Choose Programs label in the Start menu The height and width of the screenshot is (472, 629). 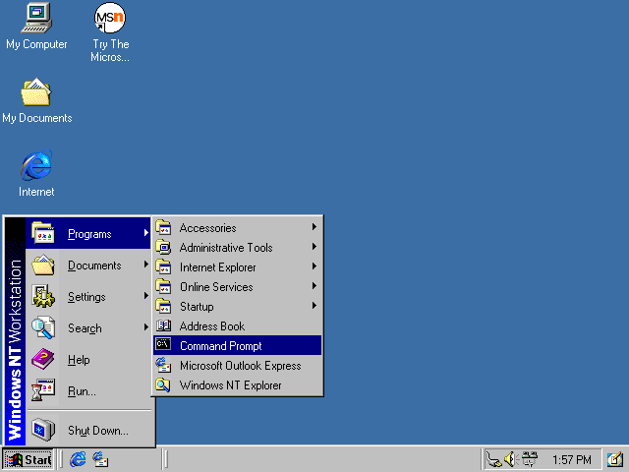(x=89, y=234)
